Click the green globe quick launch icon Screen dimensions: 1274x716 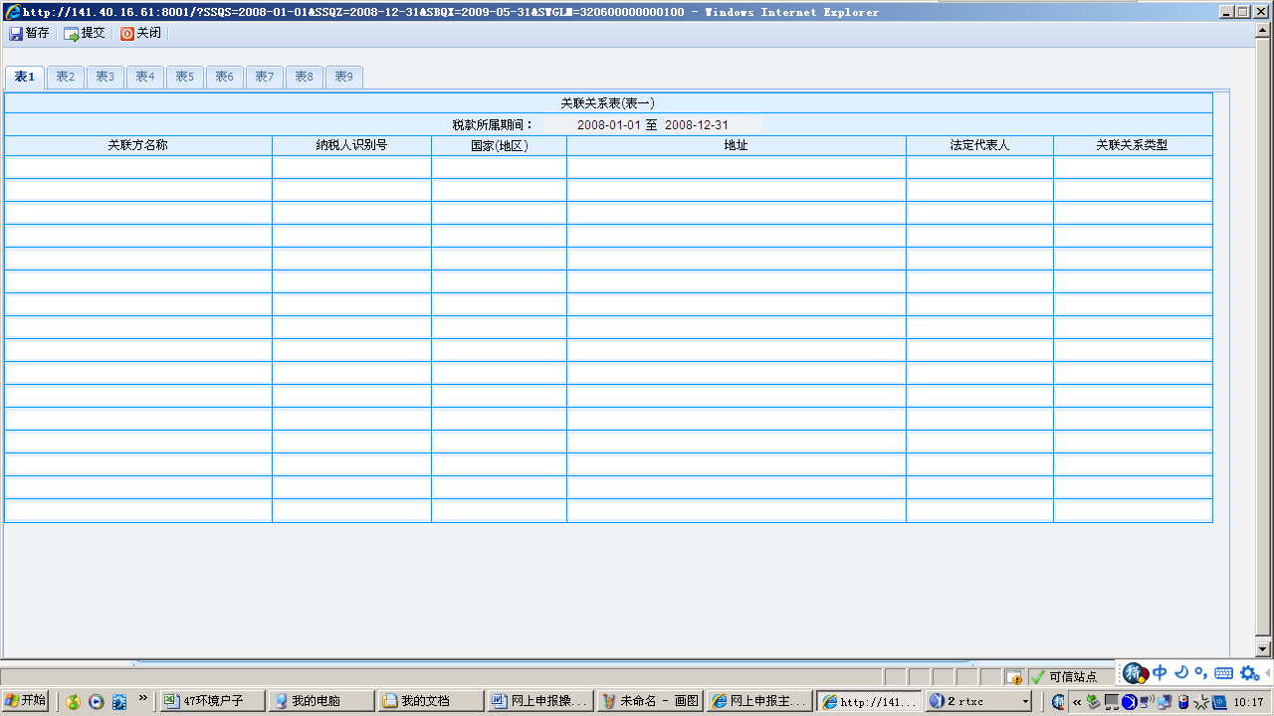click(x=73, y=702)
